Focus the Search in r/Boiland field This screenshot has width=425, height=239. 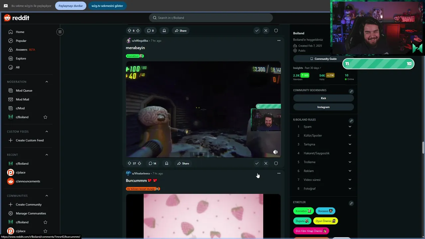coord(211,18)
